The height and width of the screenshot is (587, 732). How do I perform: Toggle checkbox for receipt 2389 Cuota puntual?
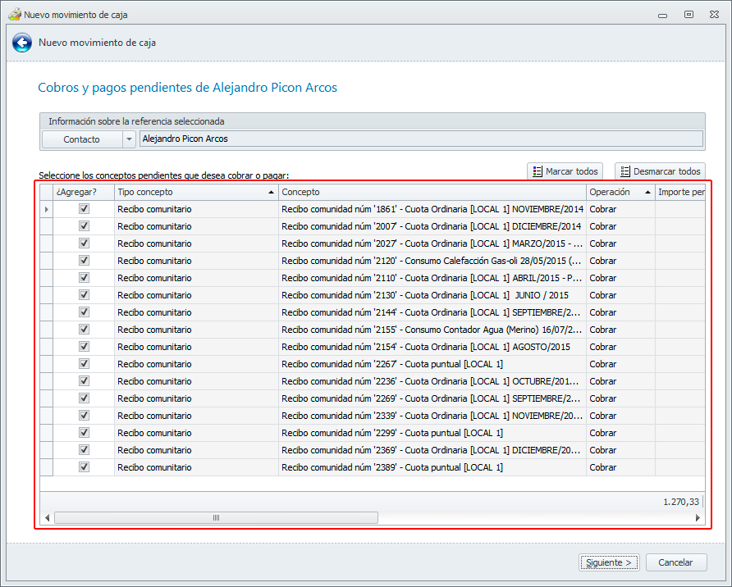point(84,467)
